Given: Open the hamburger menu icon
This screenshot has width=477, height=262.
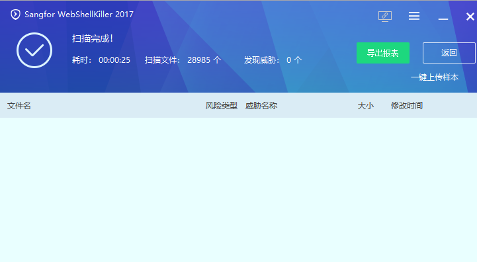Looking at the screenshot, I should [414, 16].
